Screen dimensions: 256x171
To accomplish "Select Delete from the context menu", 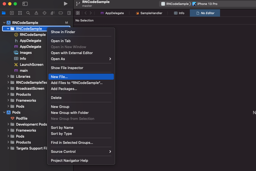I will point(56,98).
